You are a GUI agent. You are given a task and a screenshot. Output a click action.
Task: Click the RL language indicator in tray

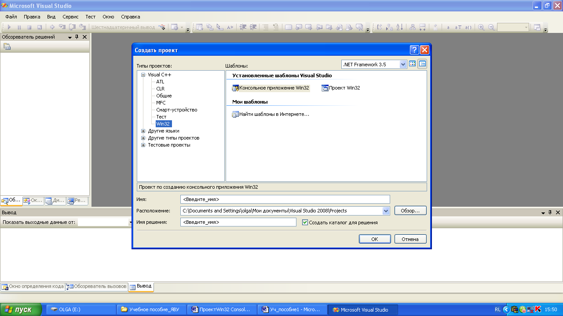point(497,309)
